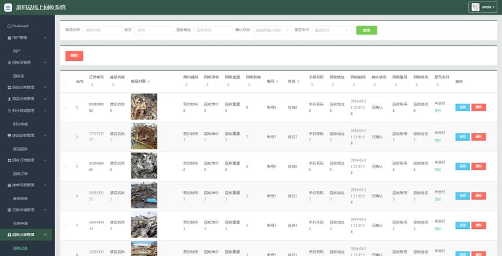
Task: Click the 回收订单管理 sidebar icon
Action: click(x=9, y=160)
